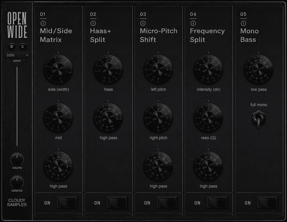287x222 pixels.
Task: Click module number 04 label
Action: 193,14
